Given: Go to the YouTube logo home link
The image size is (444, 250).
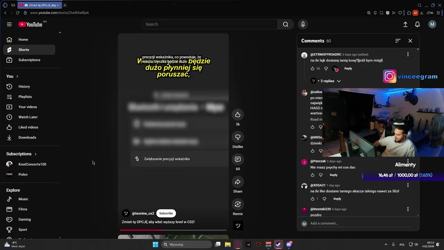Looking at the screenshot, I should [30, 24].
